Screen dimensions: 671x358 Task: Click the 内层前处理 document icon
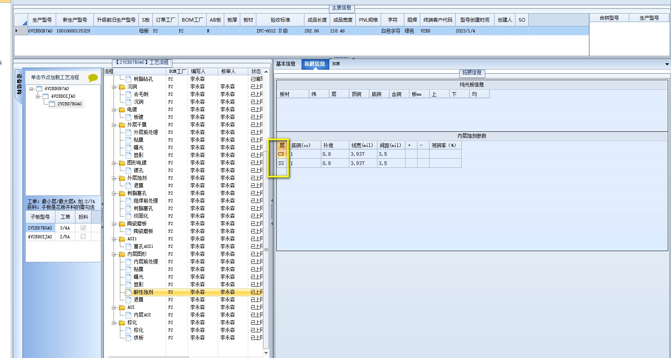pos(128,261)
